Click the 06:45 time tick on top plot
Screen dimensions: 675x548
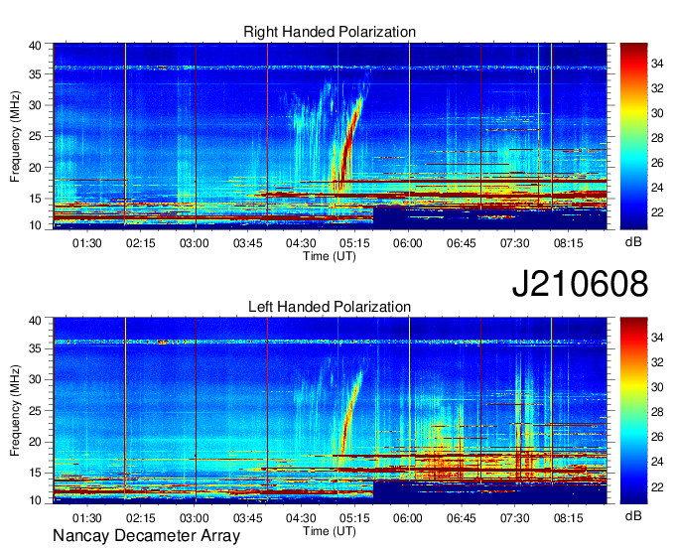(461, 243)
